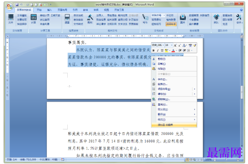Click the undo arrow in quick access toolbar
This screenshot has width=248, height=164.
pyautogui.click(x=21, y=5)
